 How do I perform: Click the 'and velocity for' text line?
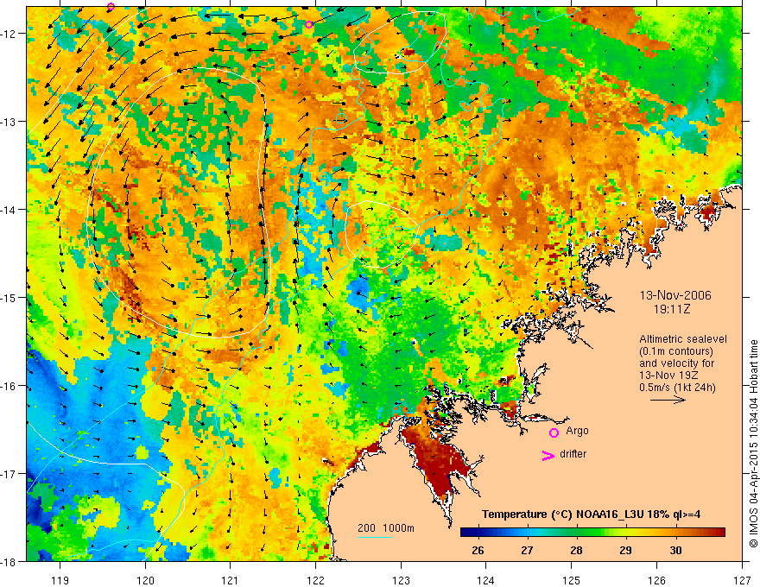[676, 363]
